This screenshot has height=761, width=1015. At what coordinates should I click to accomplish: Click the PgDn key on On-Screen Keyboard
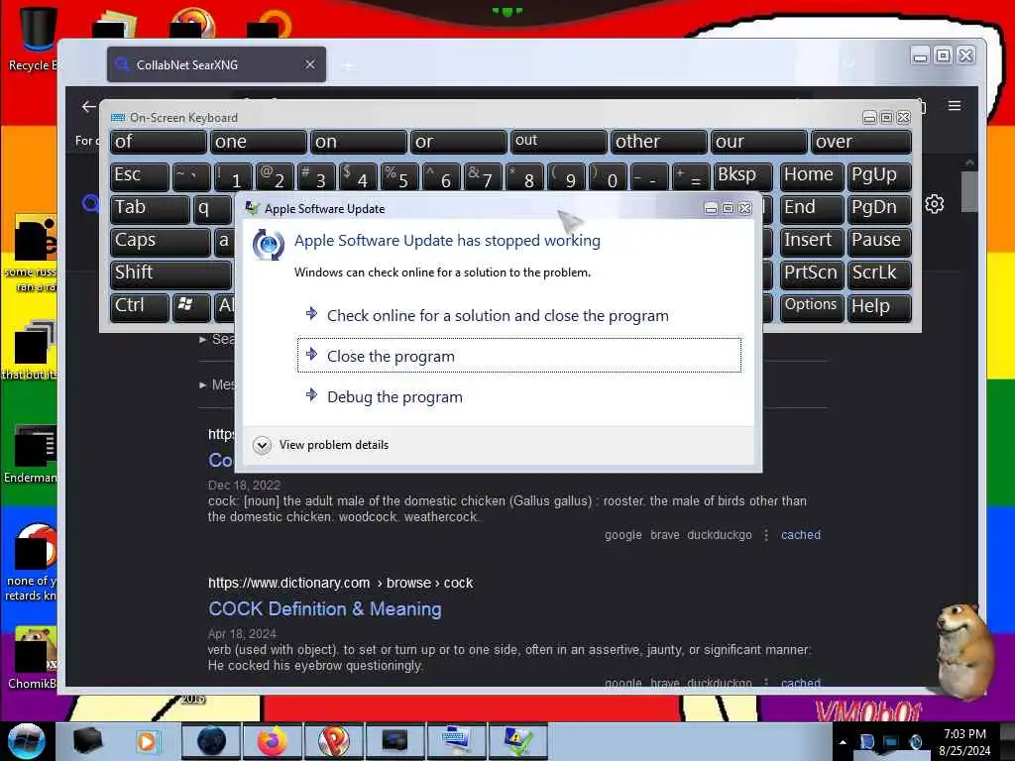coord(879,208)
